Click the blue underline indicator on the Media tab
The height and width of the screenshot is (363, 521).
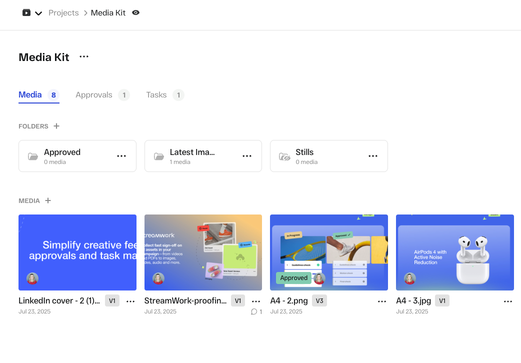38,103
